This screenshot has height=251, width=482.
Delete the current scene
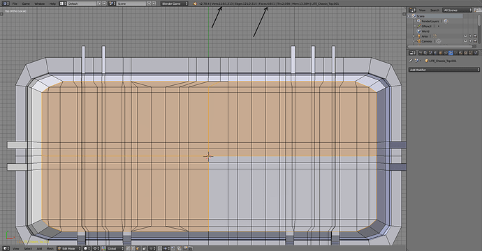click(x=154, y=3)
